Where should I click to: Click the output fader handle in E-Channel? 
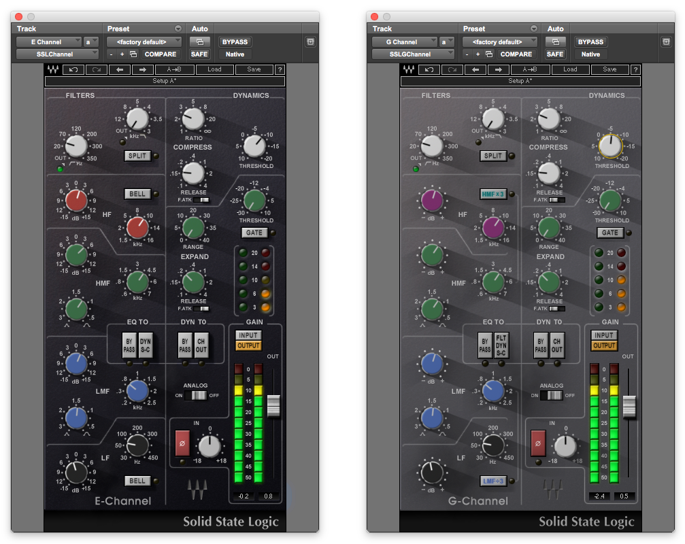coord(273,405)
